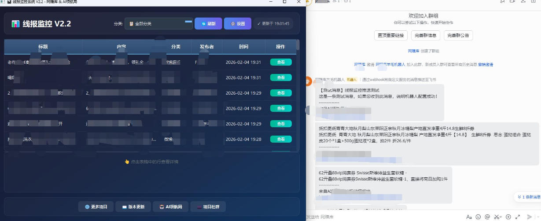Sort by the 时间 column header
Screen dimensions: 541x221
click(x=243, y=47)
